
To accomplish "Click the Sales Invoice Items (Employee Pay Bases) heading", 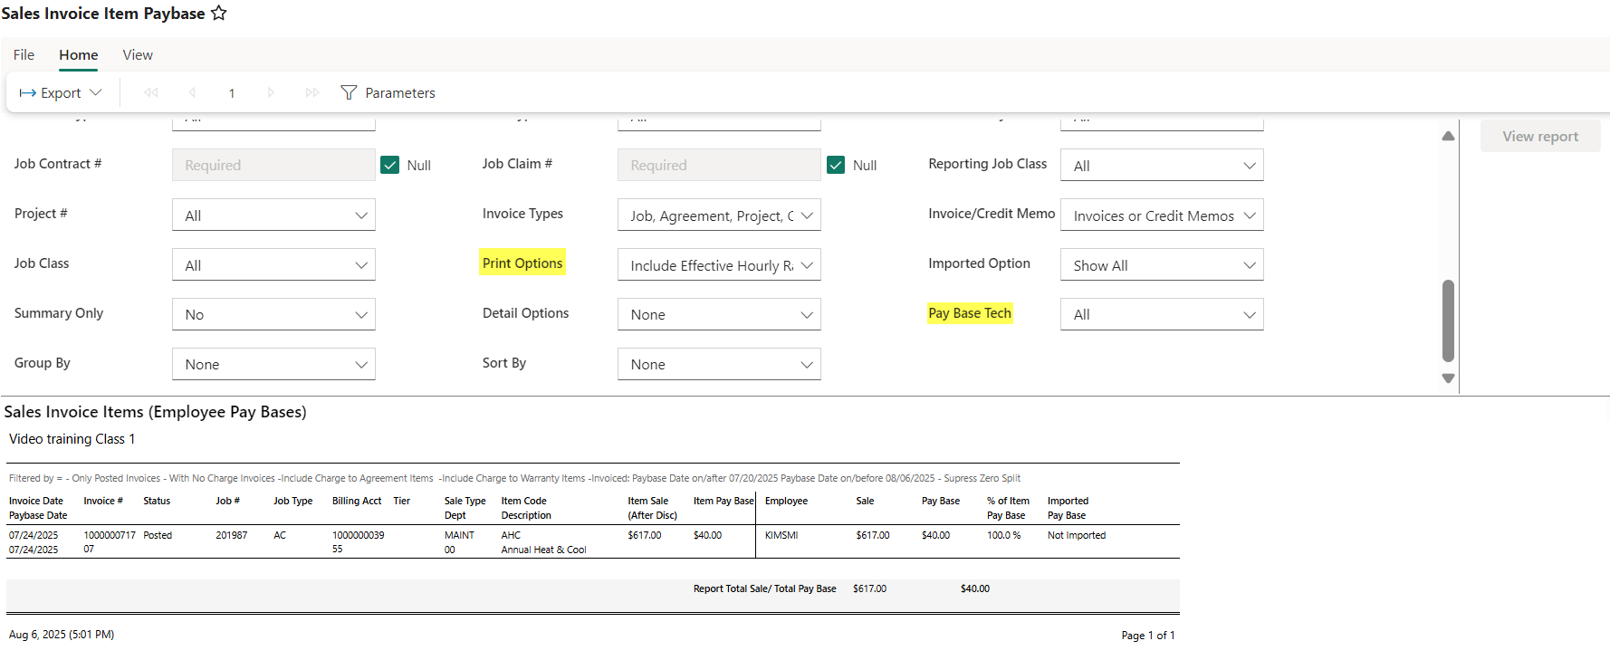I will (x=155, y=412).
